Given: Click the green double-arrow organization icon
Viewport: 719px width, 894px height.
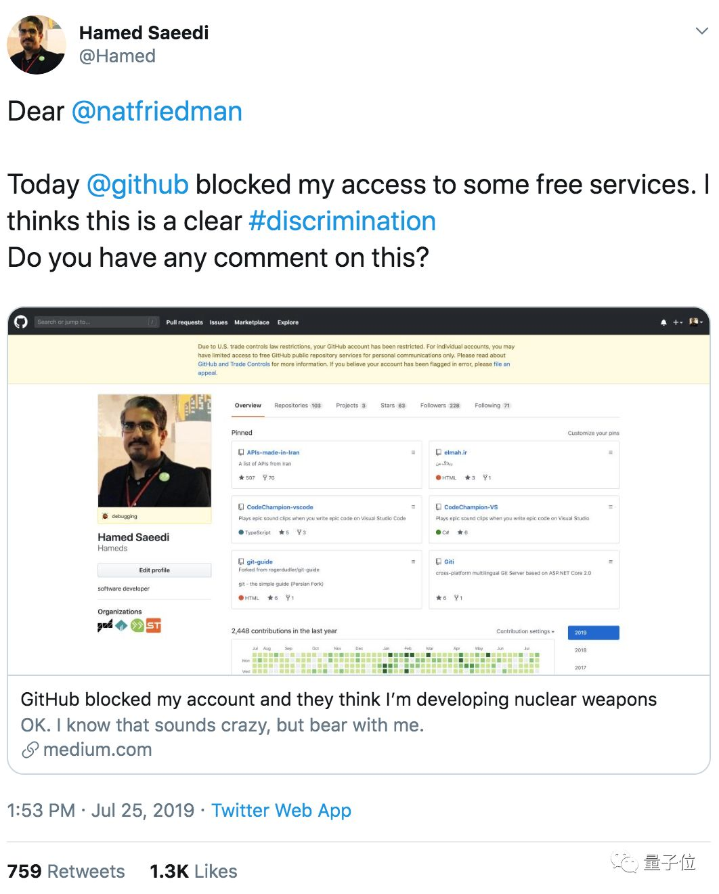Looking at the screenshot, I should pos(137,625).
